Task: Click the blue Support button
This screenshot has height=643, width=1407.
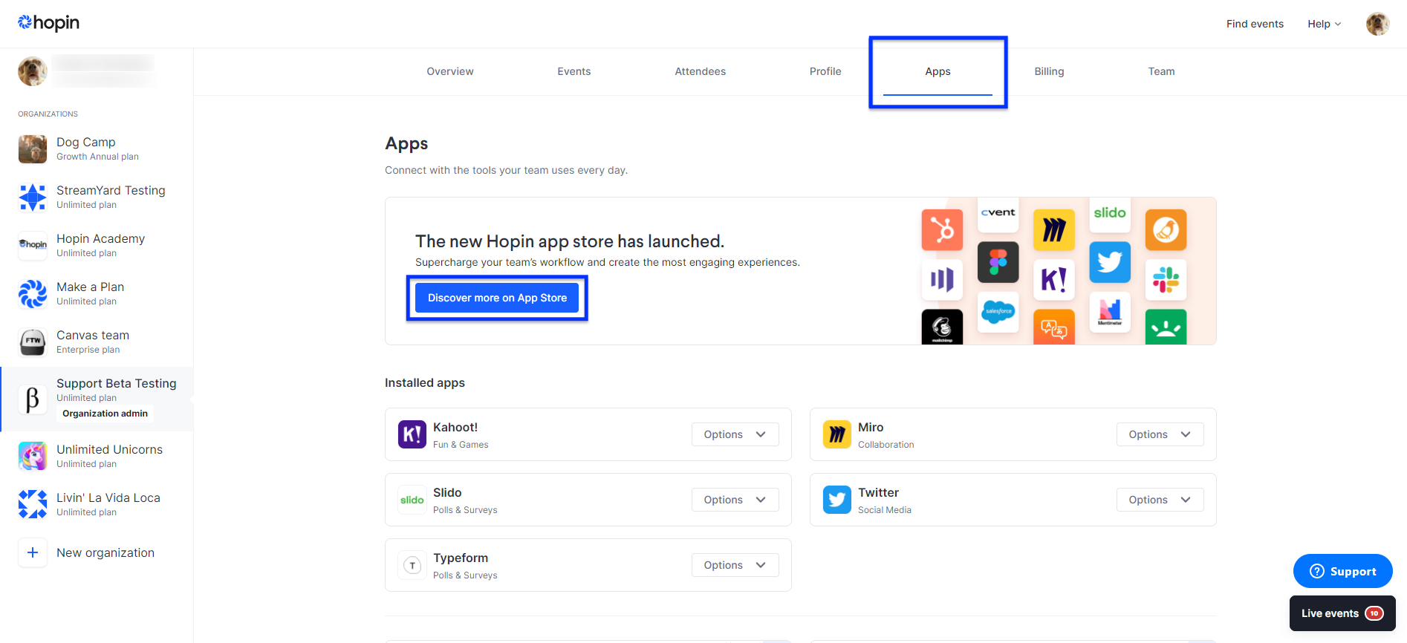Action: (x=1342, y=571)
